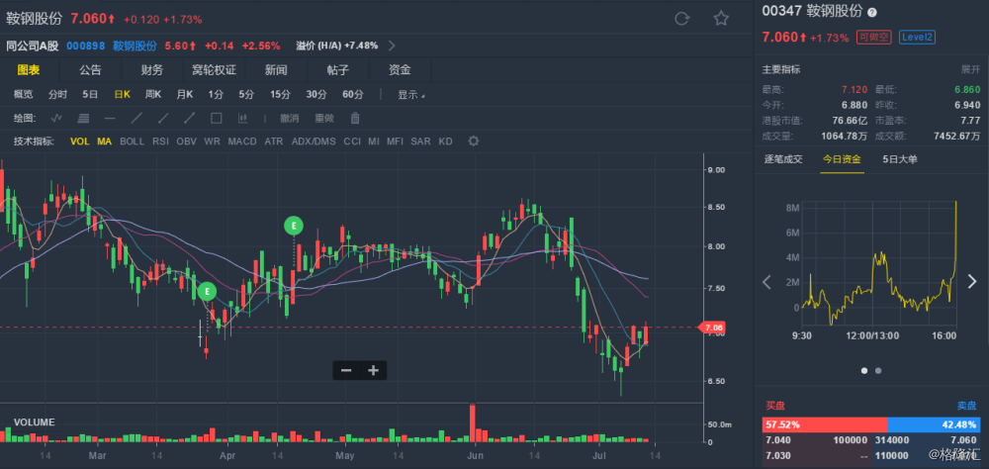The height and width of the screenshot is (469, 989).
Task: Select the segment drawing tool with two endpoints
Action: tap(189, 118)
